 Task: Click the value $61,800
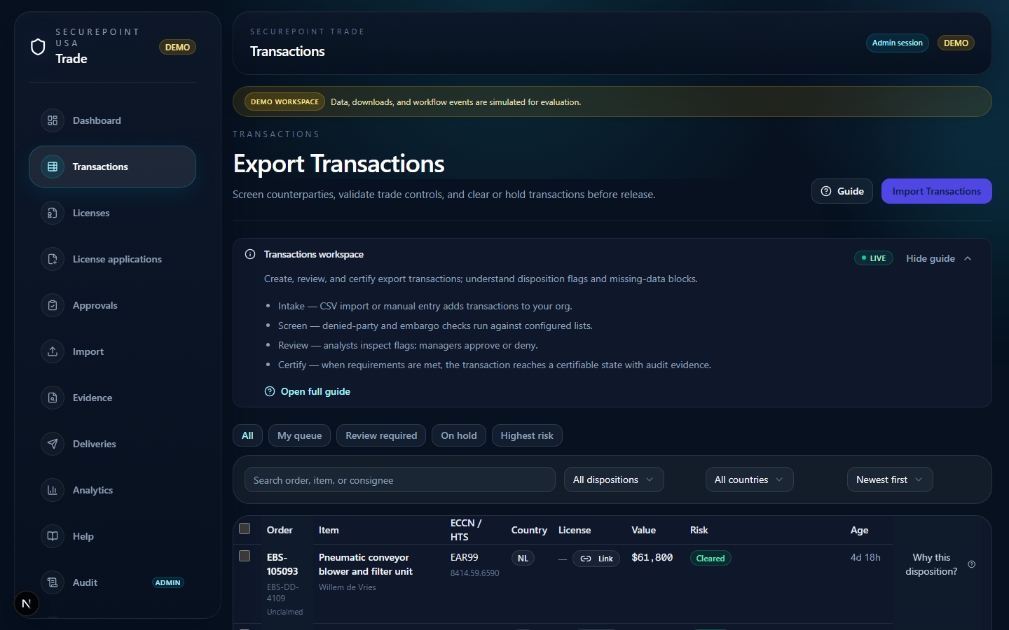[x=652, y=557]
